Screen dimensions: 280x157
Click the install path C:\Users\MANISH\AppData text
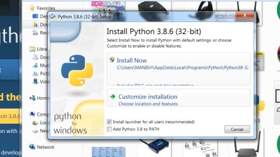pos(182,68)
